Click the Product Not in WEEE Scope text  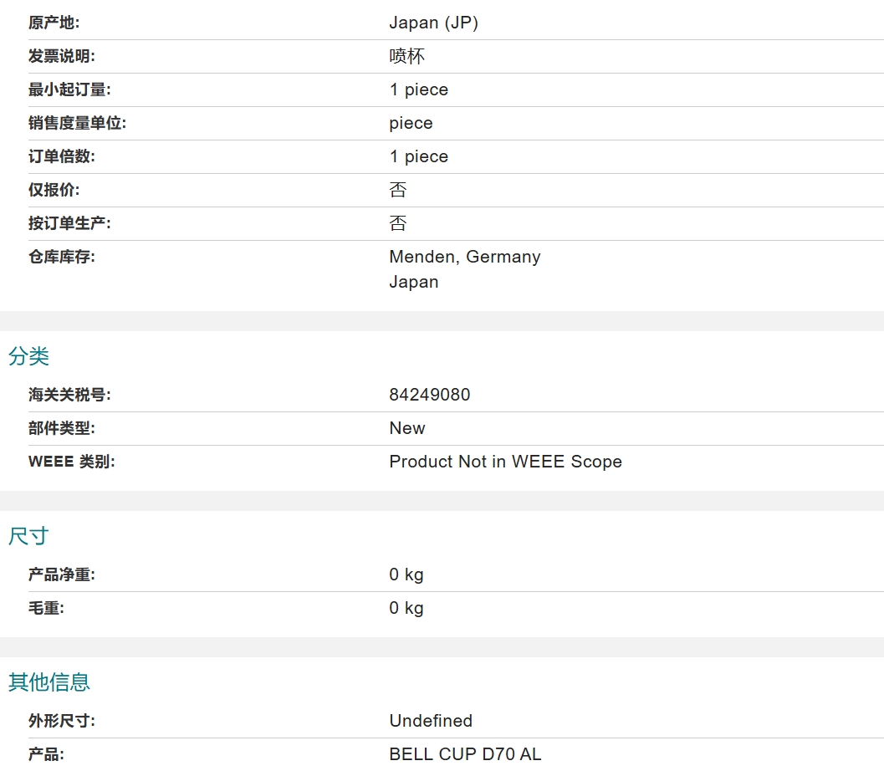[x=506, y=462]
